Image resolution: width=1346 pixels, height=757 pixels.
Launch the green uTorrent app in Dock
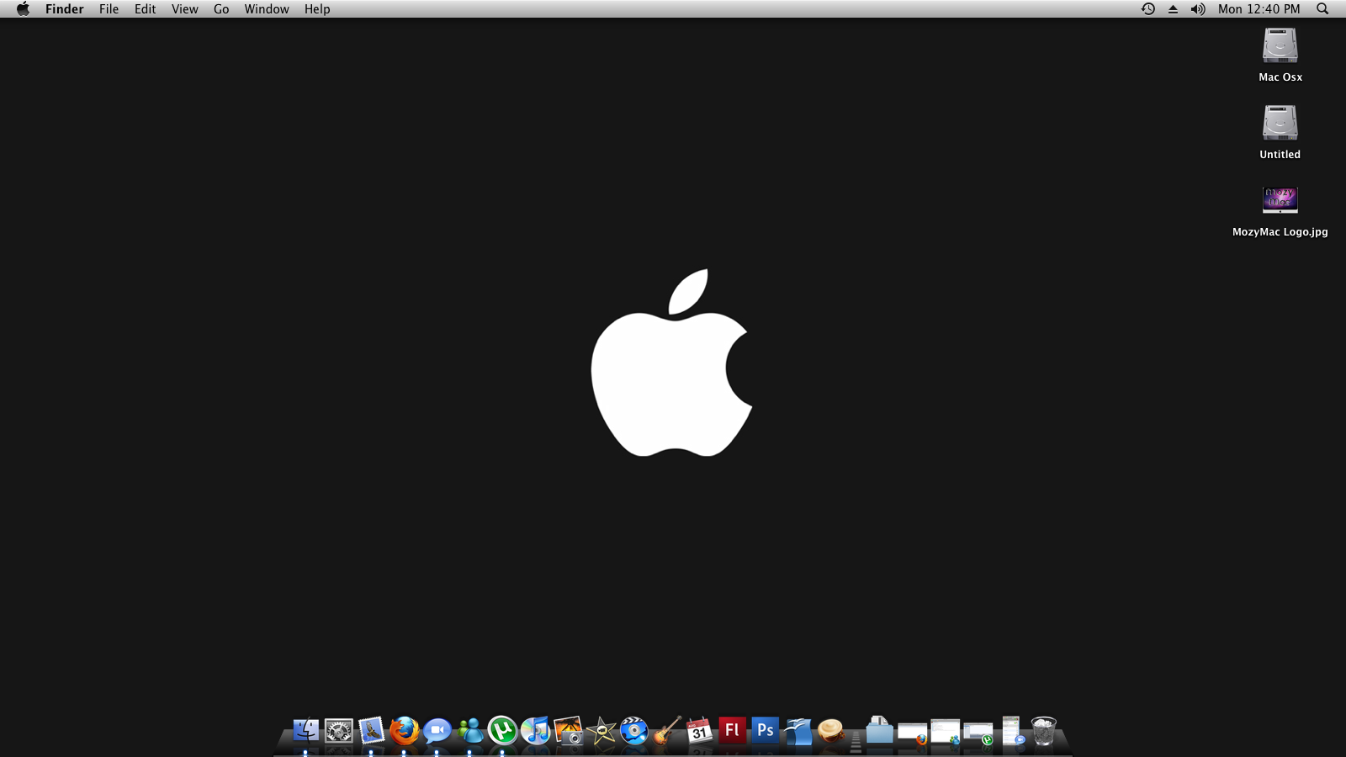(502, 730)
